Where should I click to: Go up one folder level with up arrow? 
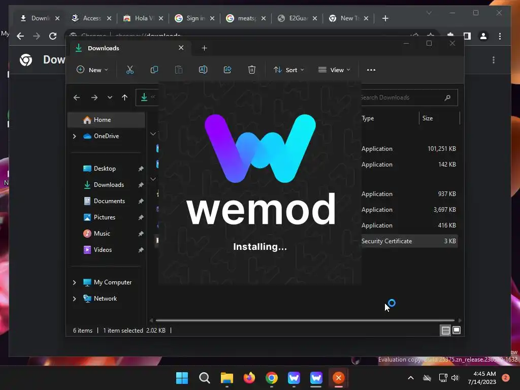click(125, 97)
